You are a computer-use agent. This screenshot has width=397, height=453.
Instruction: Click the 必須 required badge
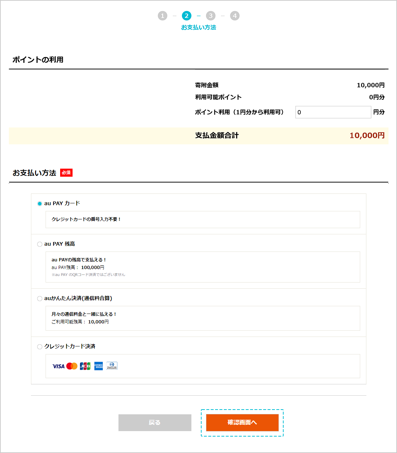click(66, 173)
